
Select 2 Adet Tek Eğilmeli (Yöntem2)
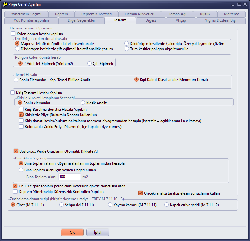pyautogui.click(x=20, y=63)
